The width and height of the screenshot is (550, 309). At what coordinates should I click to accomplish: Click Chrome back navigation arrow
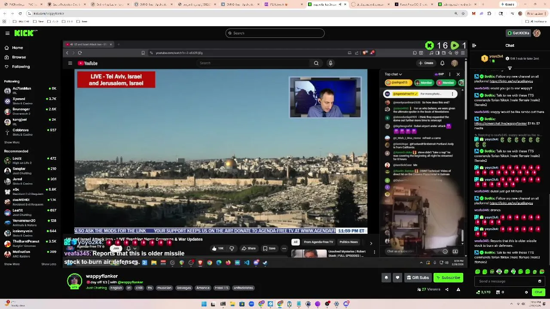pyautogui.click(x=4, y=13)
